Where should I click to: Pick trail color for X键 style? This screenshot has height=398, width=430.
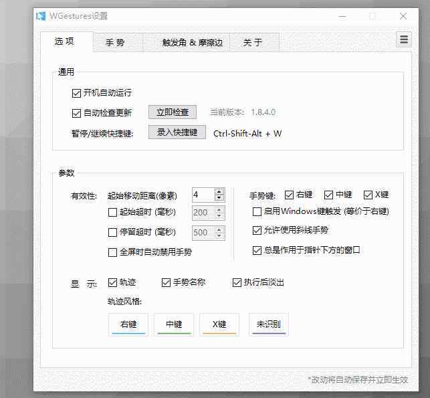pyautogui.click(x=219, y=325)
